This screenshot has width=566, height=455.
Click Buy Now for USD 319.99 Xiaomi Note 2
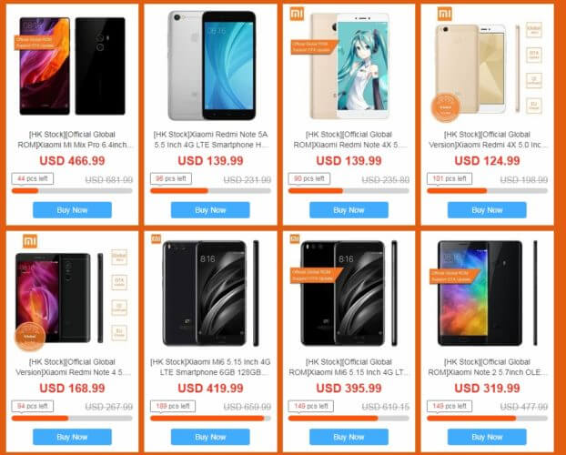click(487, 437)
